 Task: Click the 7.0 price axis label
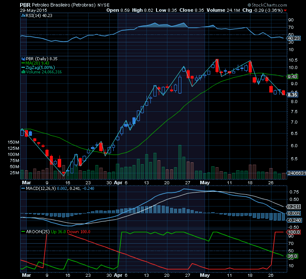294,122
